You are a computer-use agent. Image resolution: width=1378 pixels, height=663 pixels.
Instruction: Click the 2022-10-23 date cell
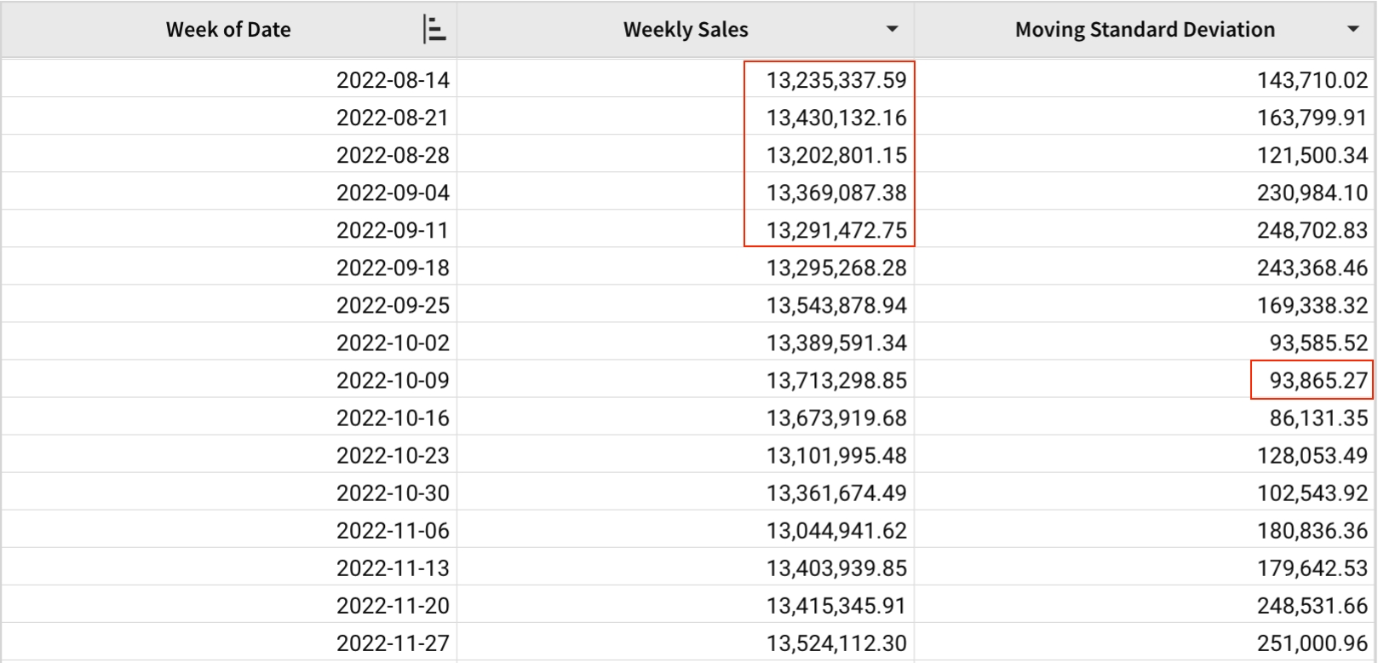click(x=393, y=455)
